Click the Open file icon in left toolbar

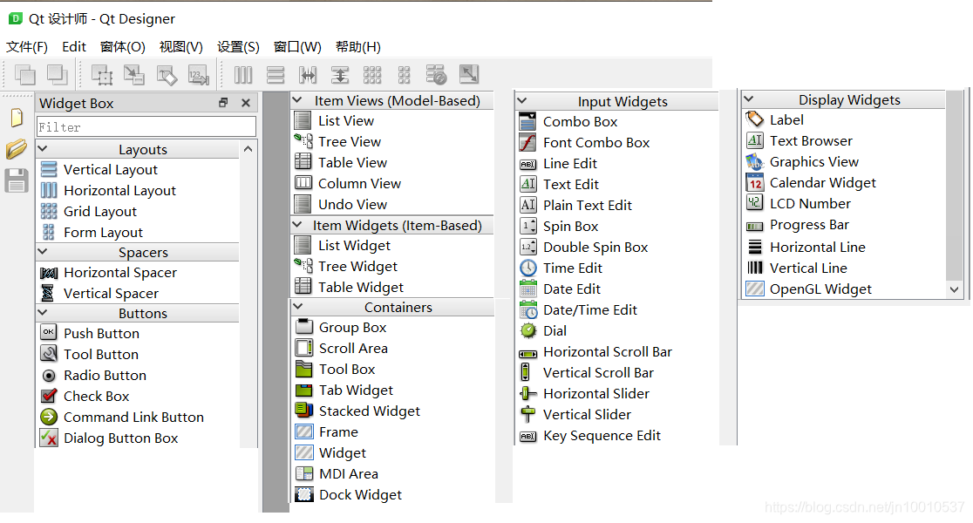pyautogui.click(x=17, y=149)
